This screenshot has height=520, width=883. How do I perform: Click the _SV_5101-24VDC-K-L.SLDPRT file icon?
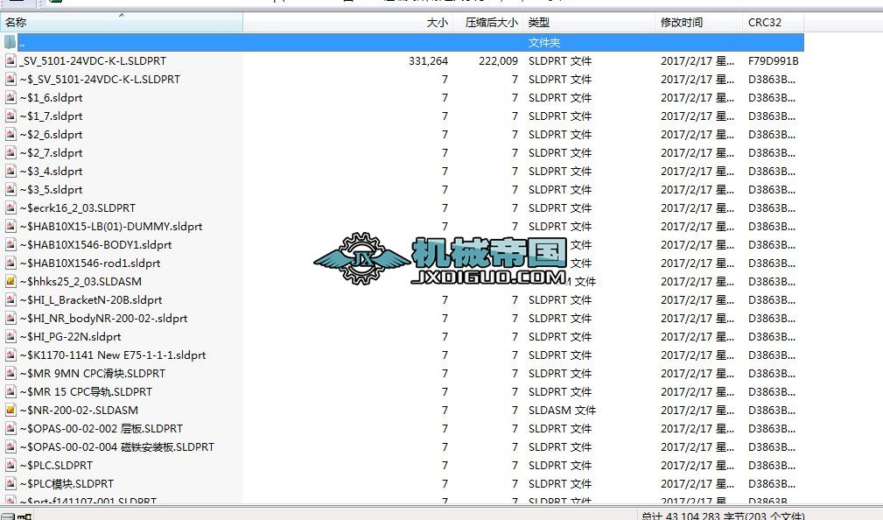click(11, 60)
